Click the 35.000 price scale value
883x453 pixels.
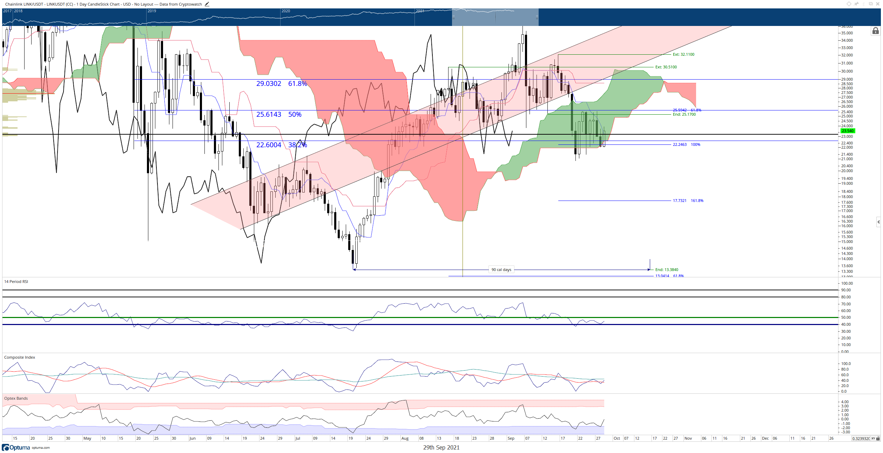tap(846, 33)
